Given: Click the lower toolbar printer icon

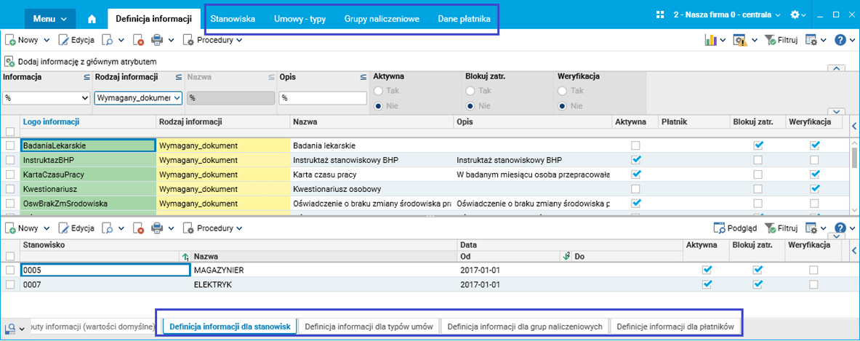Looking at the screenshot, I should [157, 228].
